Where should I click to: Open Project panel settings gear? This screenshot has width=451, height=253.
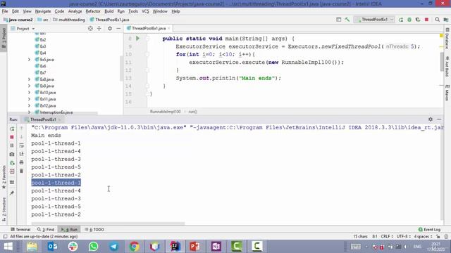(x=110, y=28)
